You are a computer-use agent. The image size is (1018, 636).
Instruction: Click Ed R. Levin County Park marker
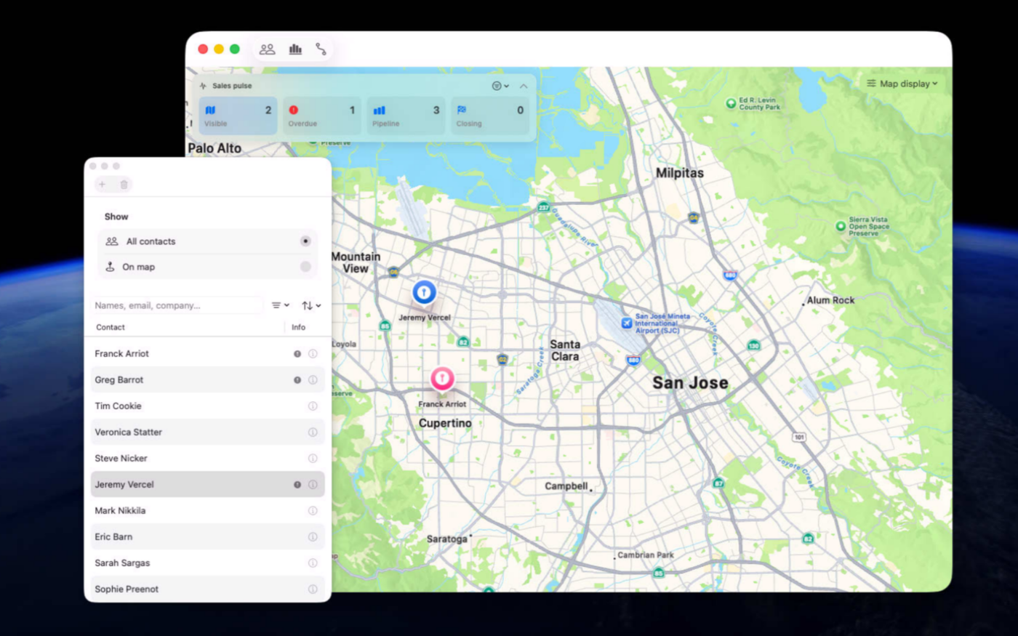(x=731, y=103)
